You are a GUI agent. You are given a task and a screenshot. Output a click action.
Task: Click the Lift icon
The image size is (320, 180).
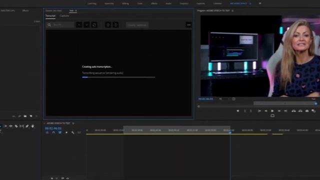point(293,111)
